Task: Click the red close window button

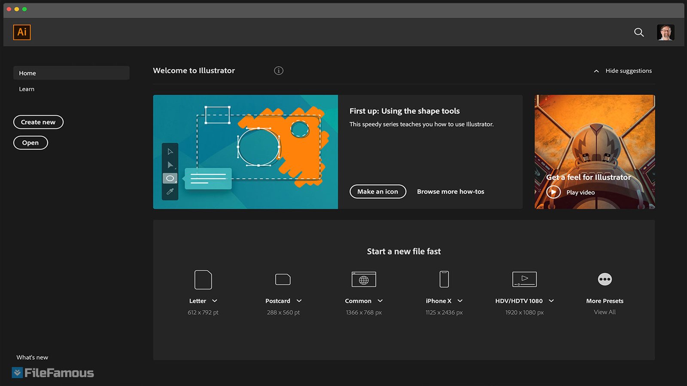Action: [9, 9]
